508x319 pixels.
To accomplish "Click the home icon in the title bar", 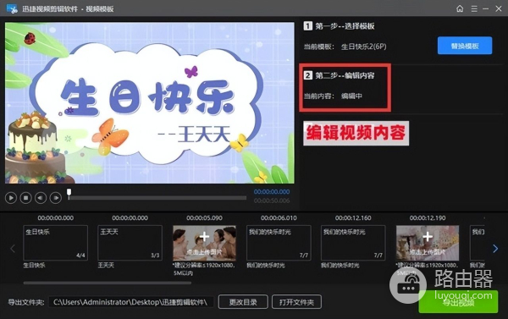I will 460,8.
